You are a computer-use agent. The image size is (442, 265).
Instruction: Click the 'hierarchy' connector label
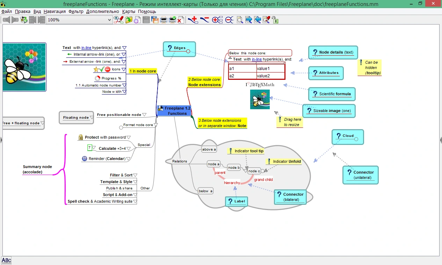coord(232,183)
